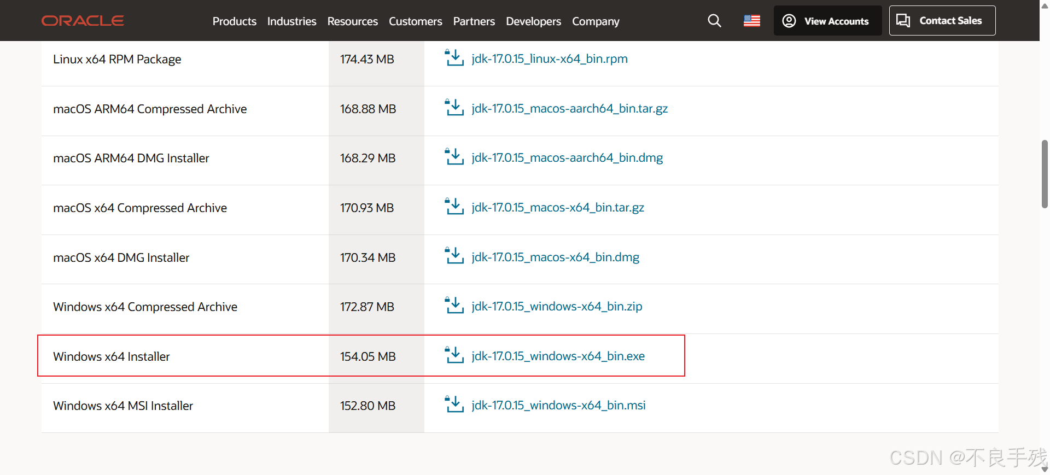Click download icon for windows-x64_bin.zip
1050x475 pixels.
coord(454,305)
